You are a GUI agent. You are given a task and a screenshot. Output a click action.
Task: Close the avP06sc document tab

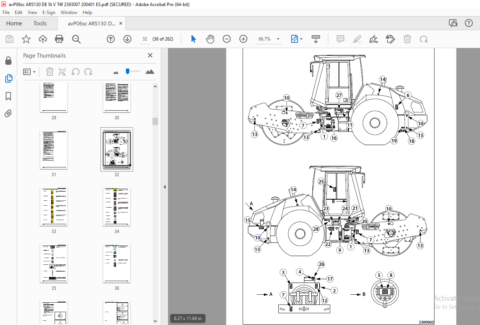coord(121,23)
